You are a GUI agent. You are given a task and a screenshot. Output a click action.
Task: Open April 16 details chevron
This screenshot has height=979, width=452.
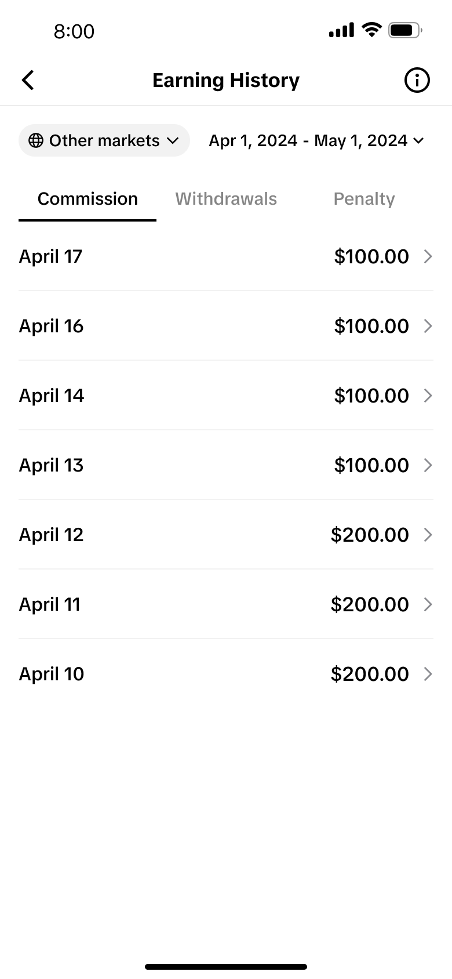[428, 326]
